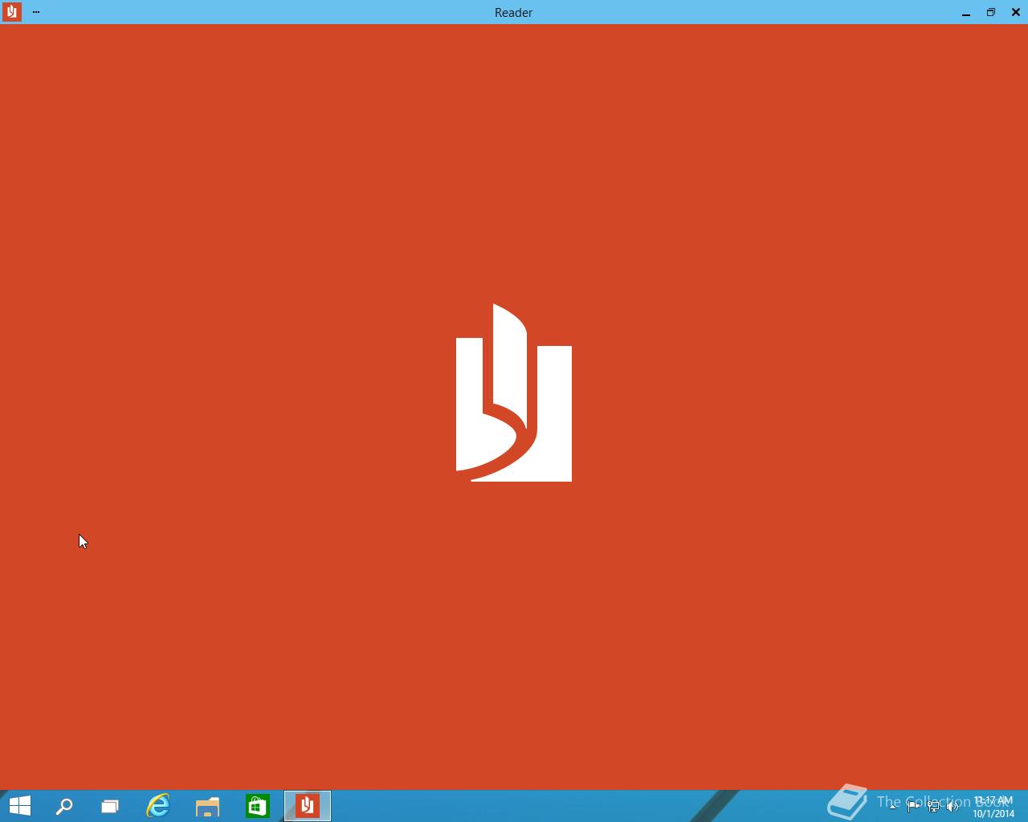
Task: Click the volume speaker tray icon
Action: click(953, 806)
